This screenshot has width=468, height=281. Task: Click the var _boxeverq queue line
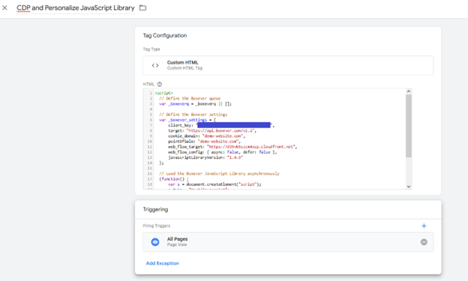(x=195, y=104)
